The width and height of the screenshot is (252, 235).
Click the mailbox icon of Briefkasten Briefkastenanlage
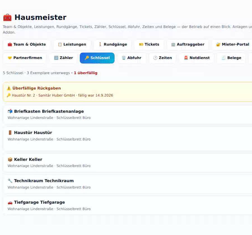point(10,111)
